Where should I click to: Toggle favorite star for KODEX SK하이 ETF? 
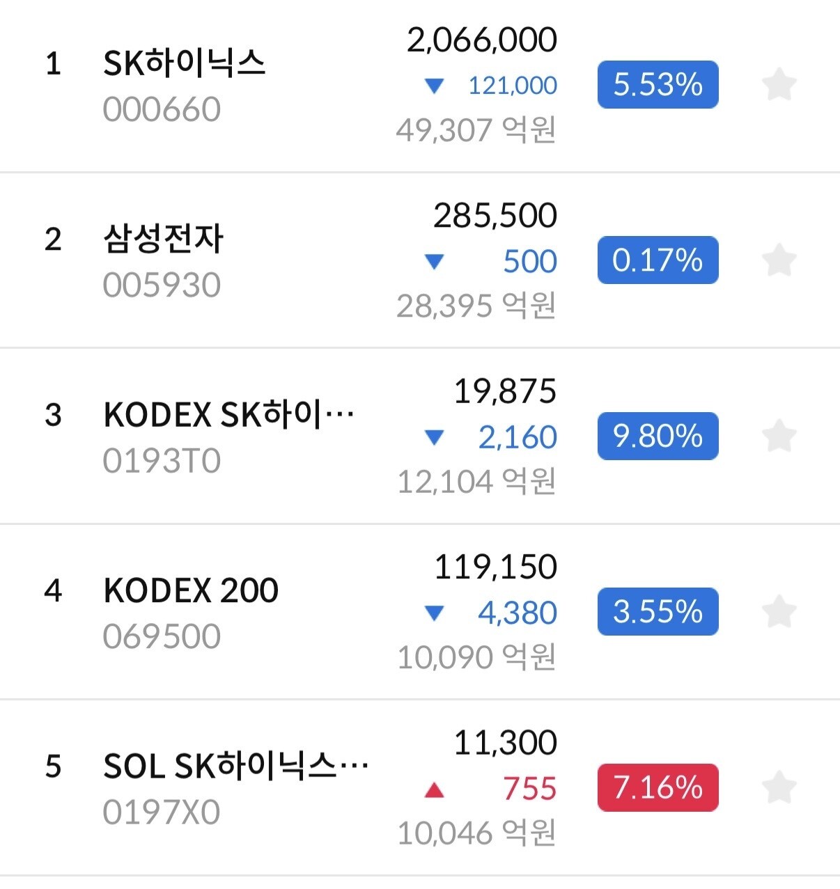[x=779, y=436]
